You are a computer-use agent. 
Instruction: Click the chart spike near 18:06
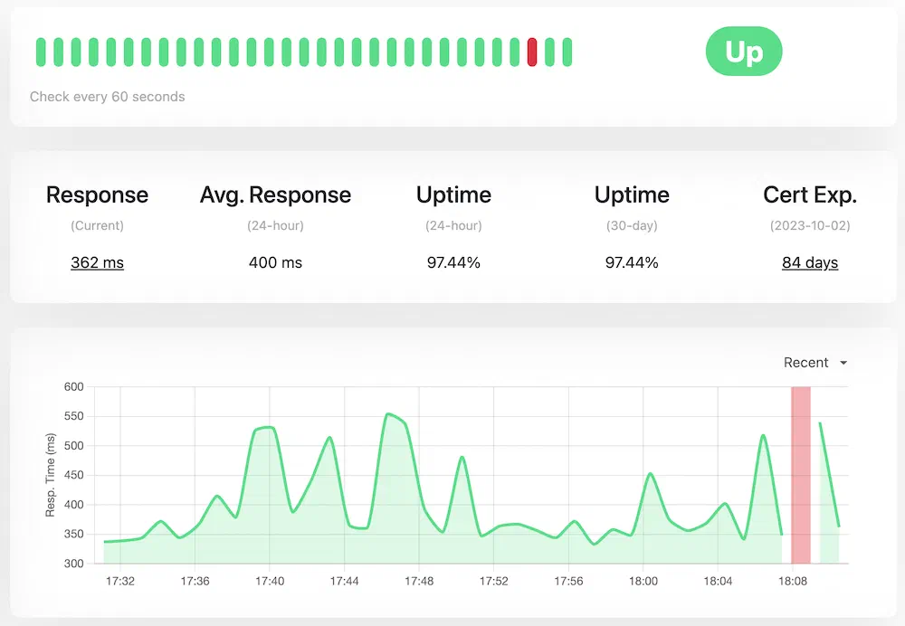pyautogui.click(x=763, y=436)
